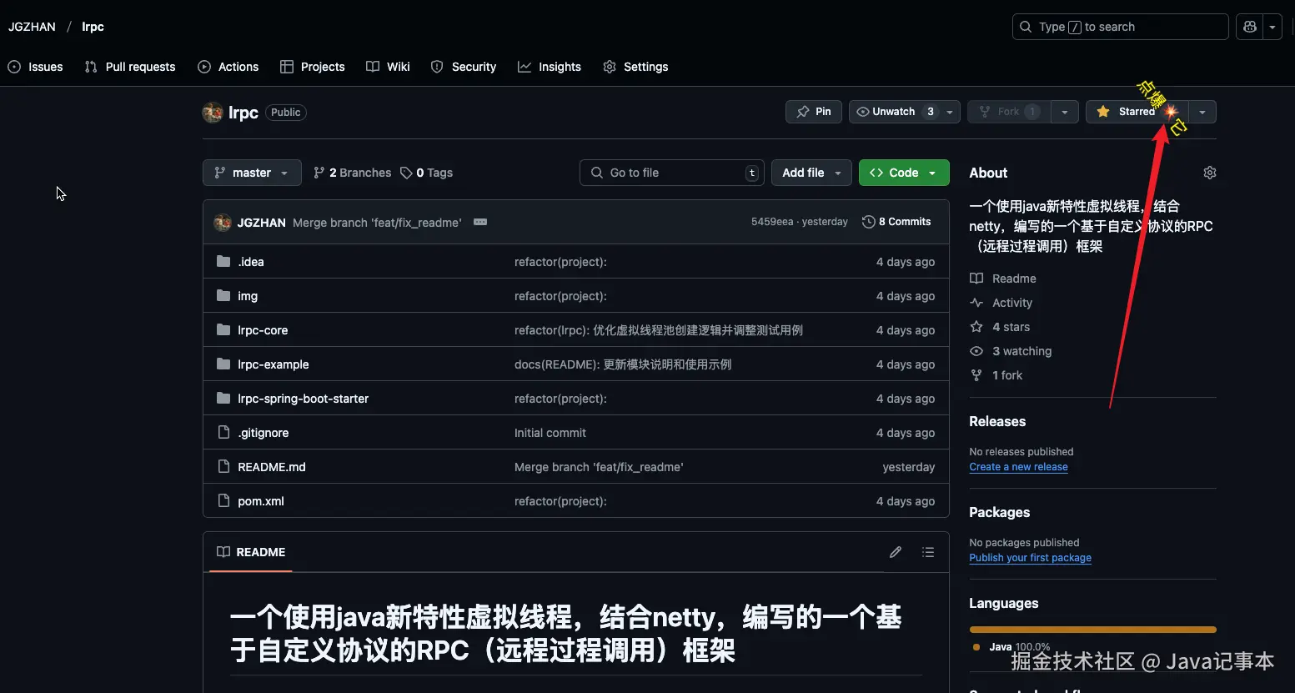Viewport: 1295px width, 693px height.
Task: Open the README outline list icon
Action: tap(928, 552)
